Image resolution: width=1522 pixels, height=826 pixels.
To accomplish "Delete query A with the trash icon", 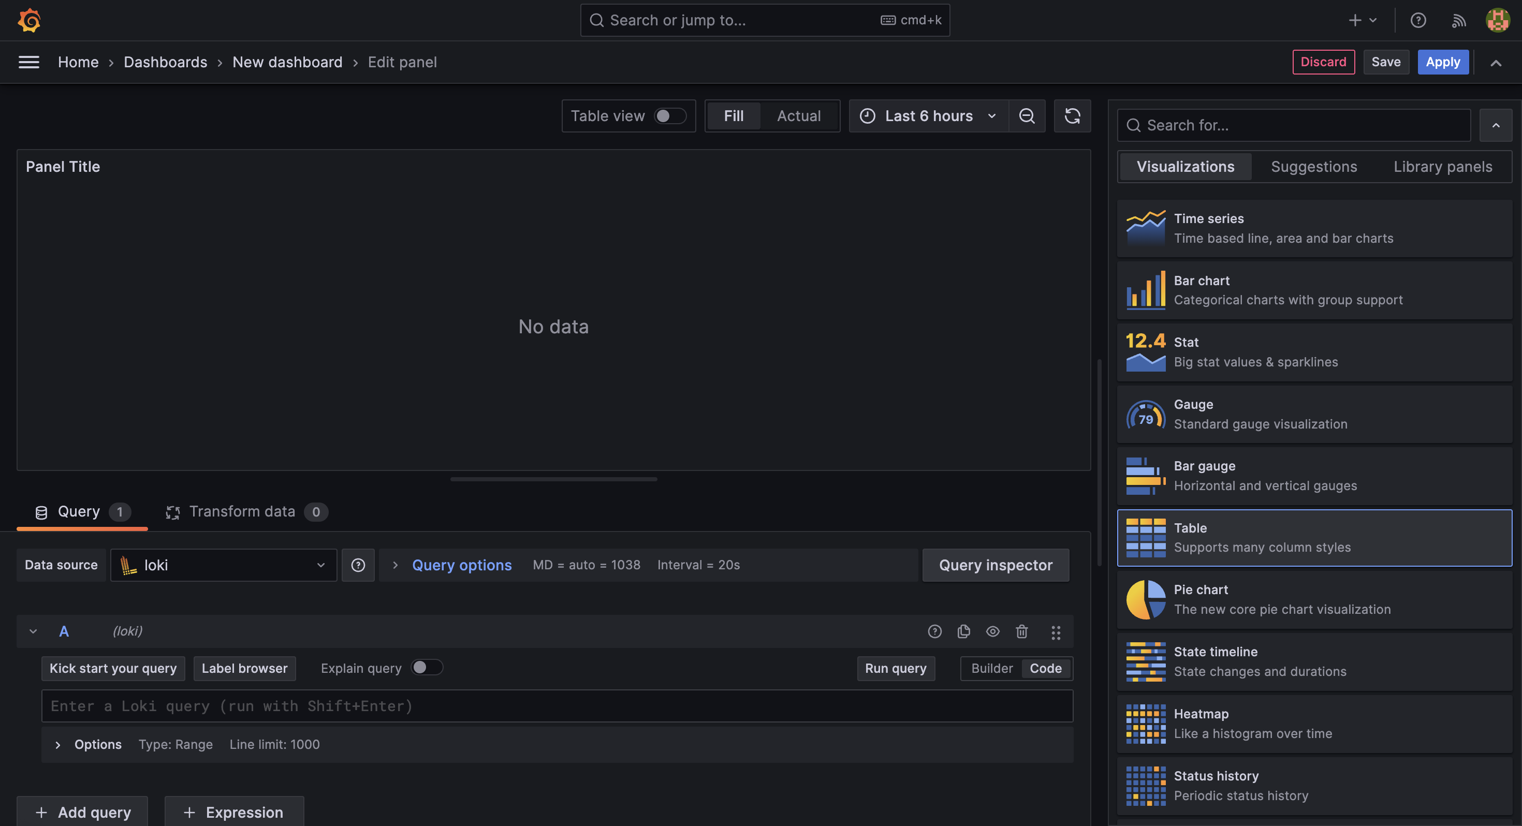I will pyautogui.click(x=1021, y=631).
